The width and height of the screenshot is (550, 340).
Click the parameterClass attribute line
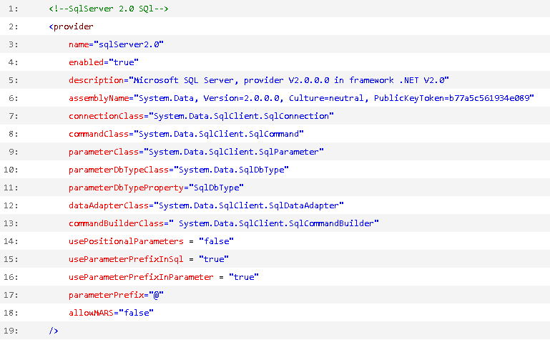(x=196, y=152)
